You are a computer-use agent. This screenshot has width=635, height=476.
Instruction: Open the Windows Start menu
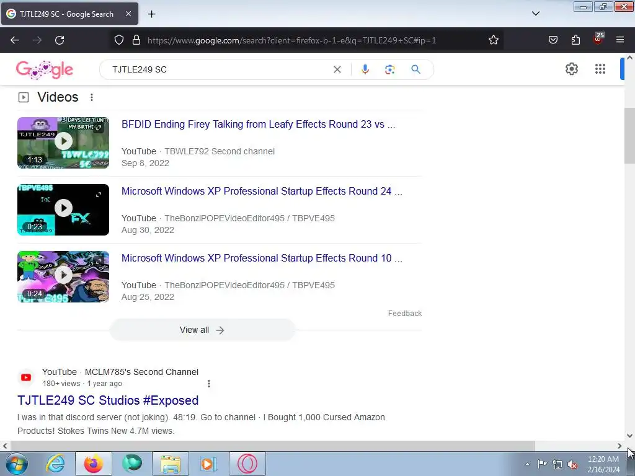click(x=16, y=464)
